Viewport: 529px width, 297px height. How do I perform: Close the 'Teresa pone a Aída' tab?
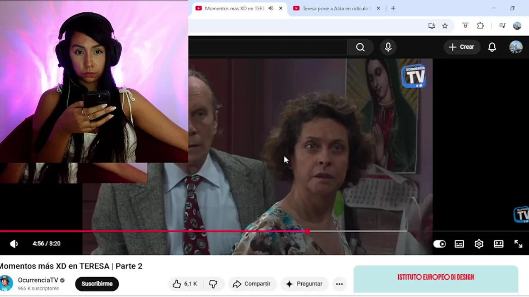378,8
